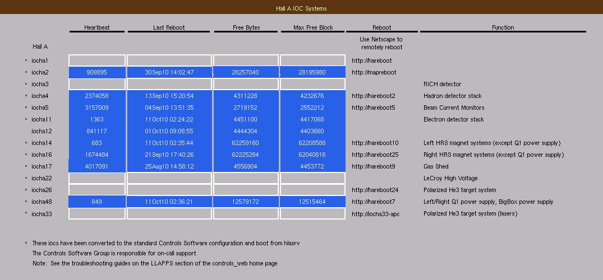Image resolution: width=603 pixels, height=280 pixels.
Task: Select the iocha22 row label
Action: click(x=42, y=178)
